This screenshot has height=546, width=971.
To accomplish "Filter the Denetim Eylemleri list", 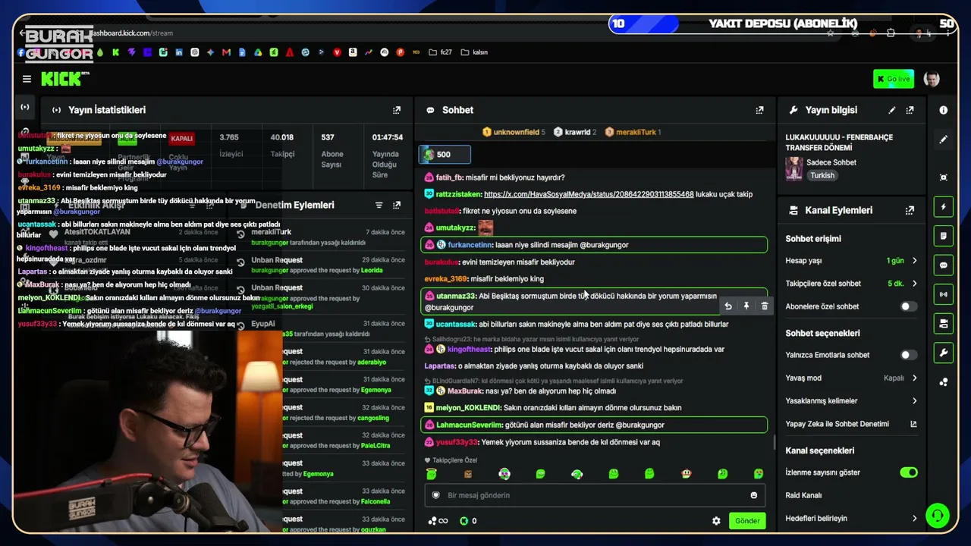I will pos(379,205).
